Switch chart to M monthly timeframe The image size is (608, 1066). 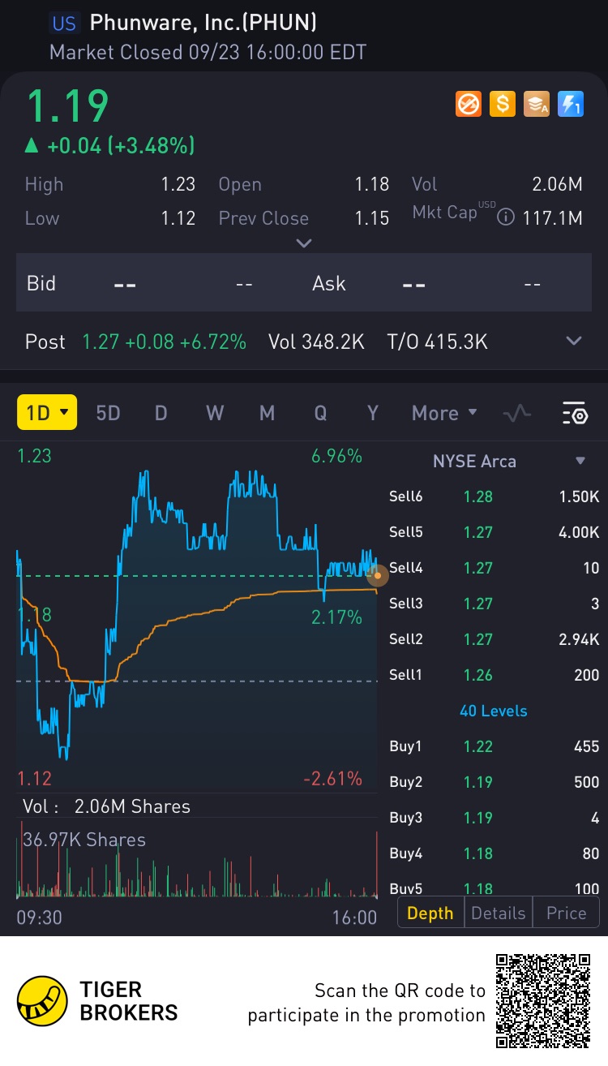coord(267,413)
